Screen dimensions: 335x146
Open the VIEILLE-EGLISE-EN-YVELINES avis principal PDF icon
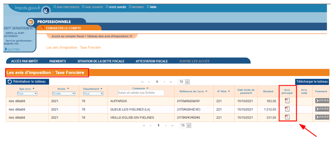pos(288,117)
